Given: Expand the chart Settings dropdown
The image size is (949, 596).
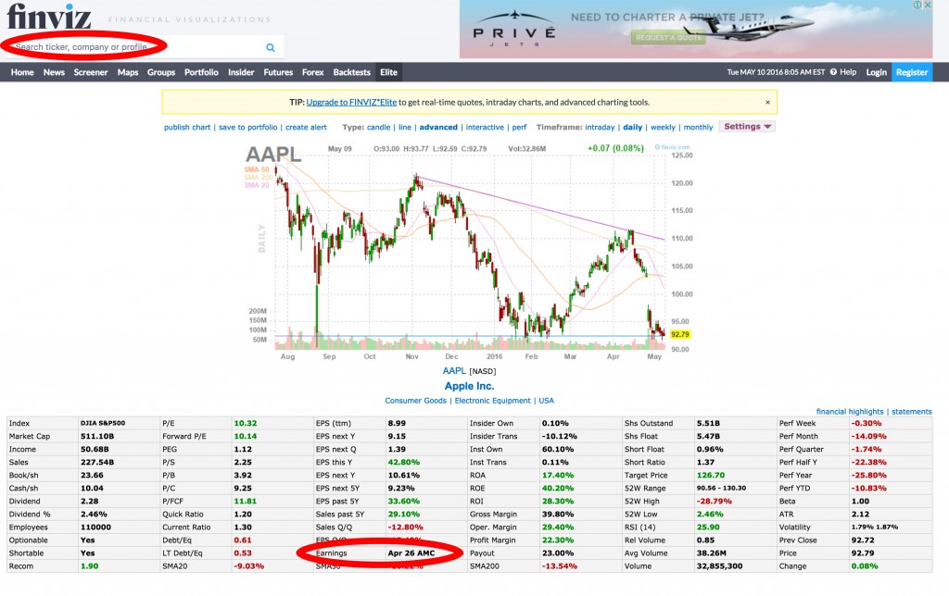Looking at the screenshot, I should click(x=747, y=127).
